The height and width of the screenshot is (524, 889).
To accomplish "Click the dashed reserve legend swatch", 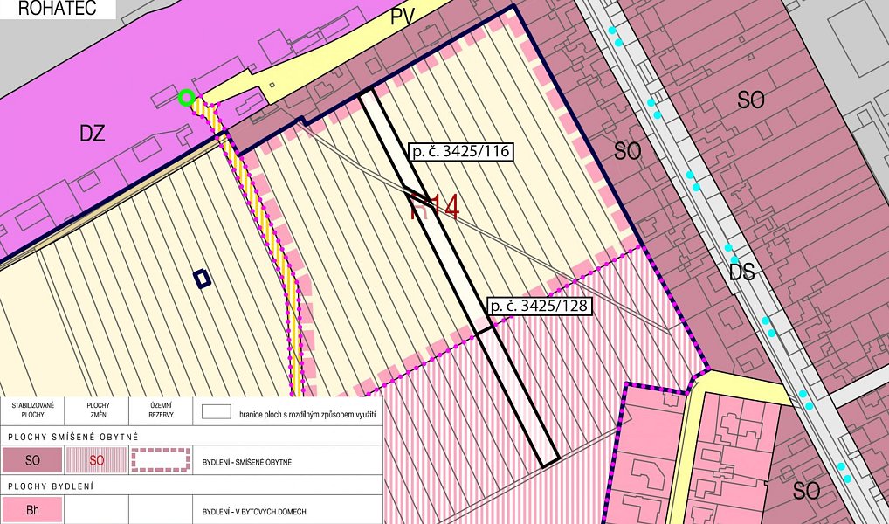I will point(161,460).
